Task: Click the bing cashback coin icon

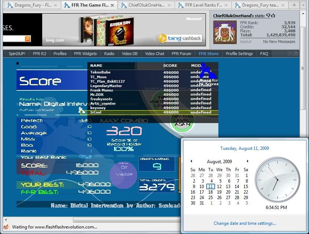Action: (x=163, y=38)
